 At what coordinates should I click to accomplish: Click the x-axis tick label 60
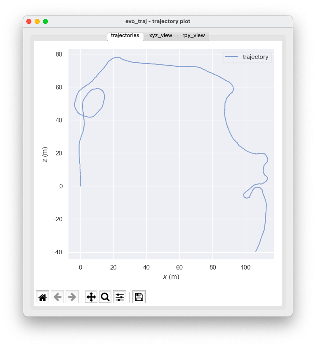click(x=179, y=267)
